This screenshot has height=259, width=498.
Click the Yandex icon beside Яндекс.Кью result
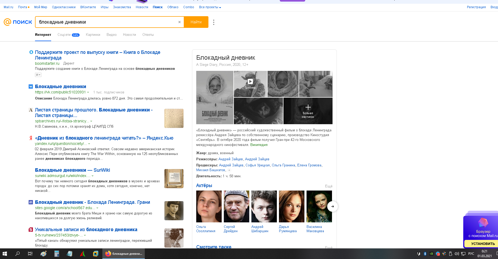tap(31, 138)
